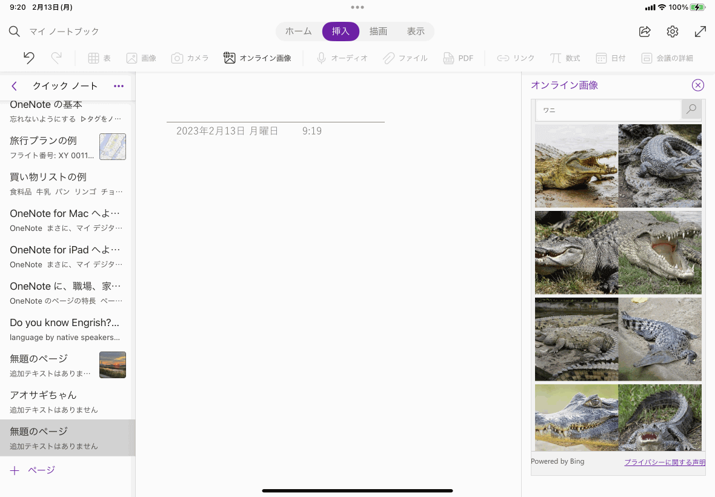Select the dark alligator in grass image
The width and height of the screenshot is (715, 497).
pyautogui.click(x=576, y=253)
